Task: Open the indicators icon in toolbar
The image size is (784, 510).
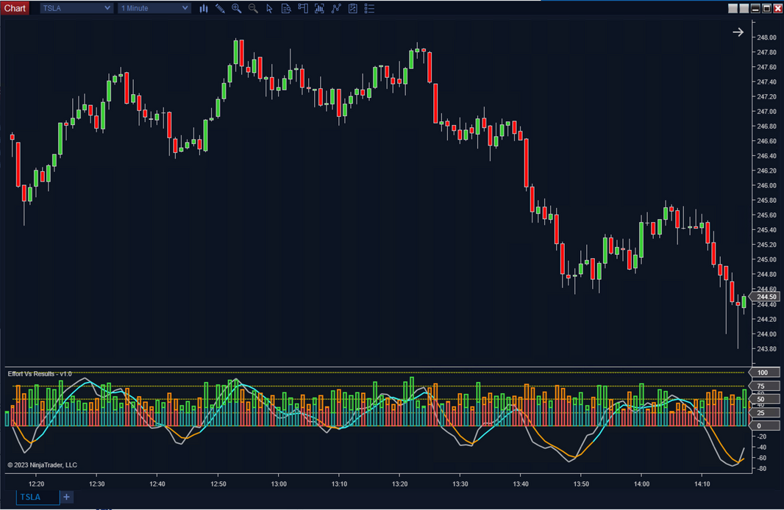Action: pyautogui.click(x=319, y=9)
